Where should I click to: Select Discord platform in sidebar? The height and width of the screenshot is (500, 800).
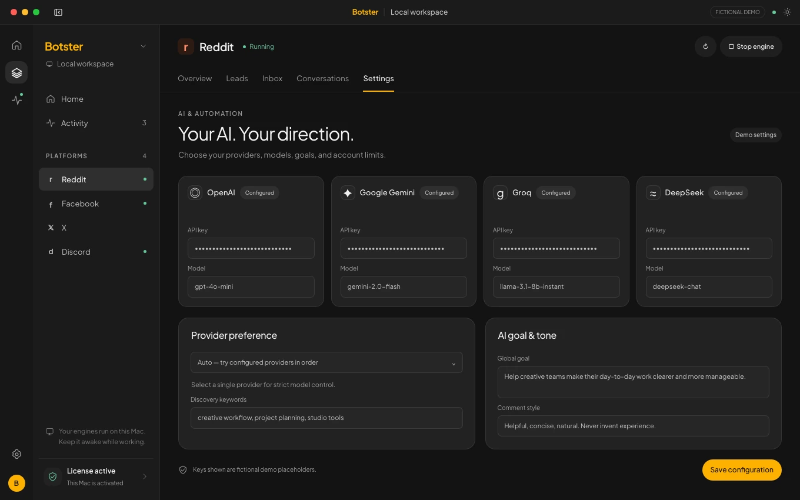(x=96, y=252)
